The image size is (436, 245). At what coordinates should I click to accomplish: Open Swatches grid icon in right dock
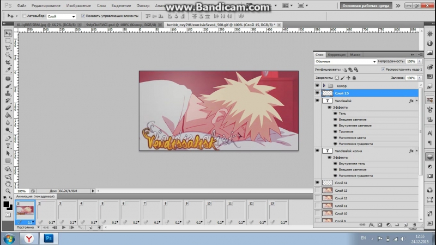tap(429, 77)
